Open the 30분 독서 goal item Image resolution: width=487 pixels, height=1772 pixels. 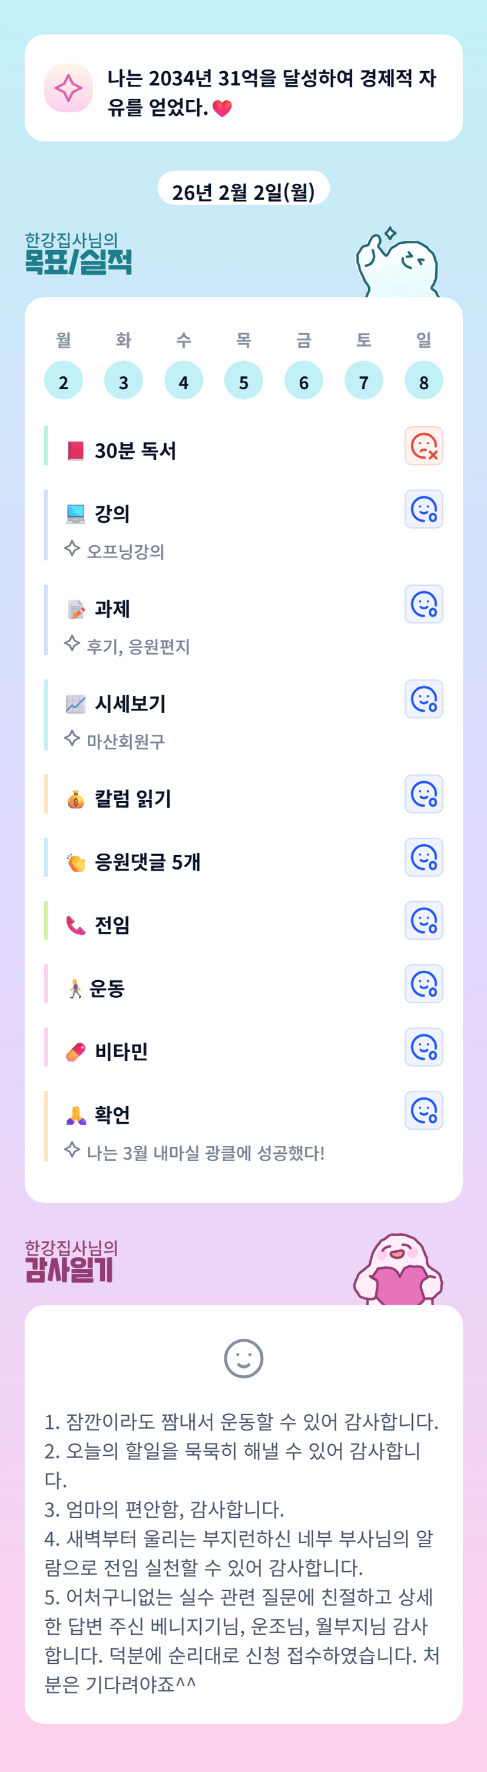click(135, 450)
